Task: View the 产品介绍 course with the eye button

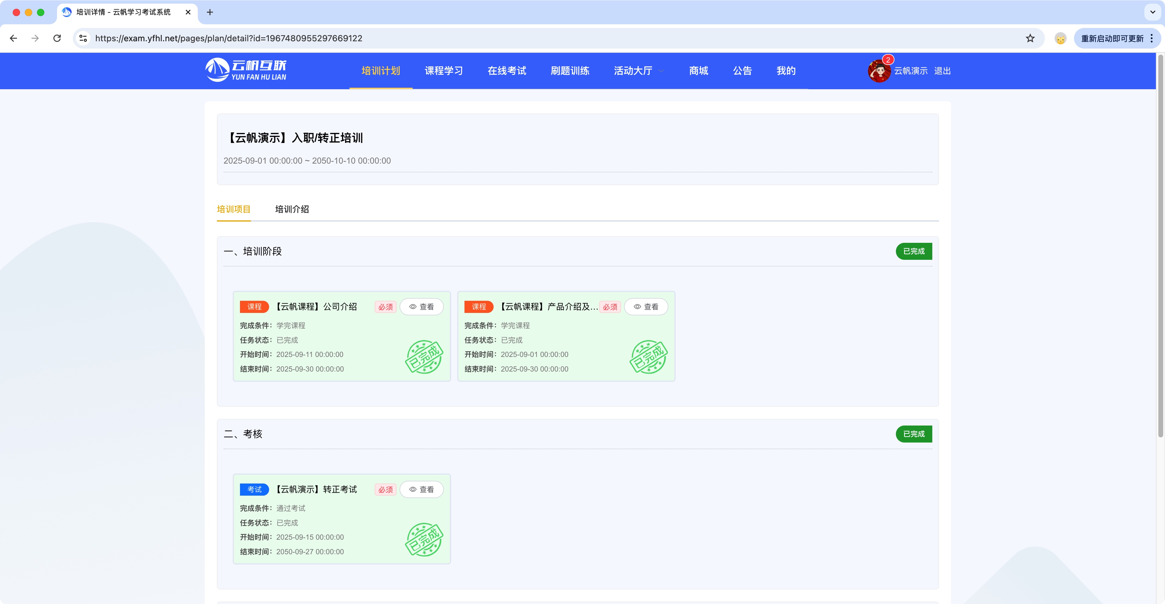Action: (x=646, y=306)
